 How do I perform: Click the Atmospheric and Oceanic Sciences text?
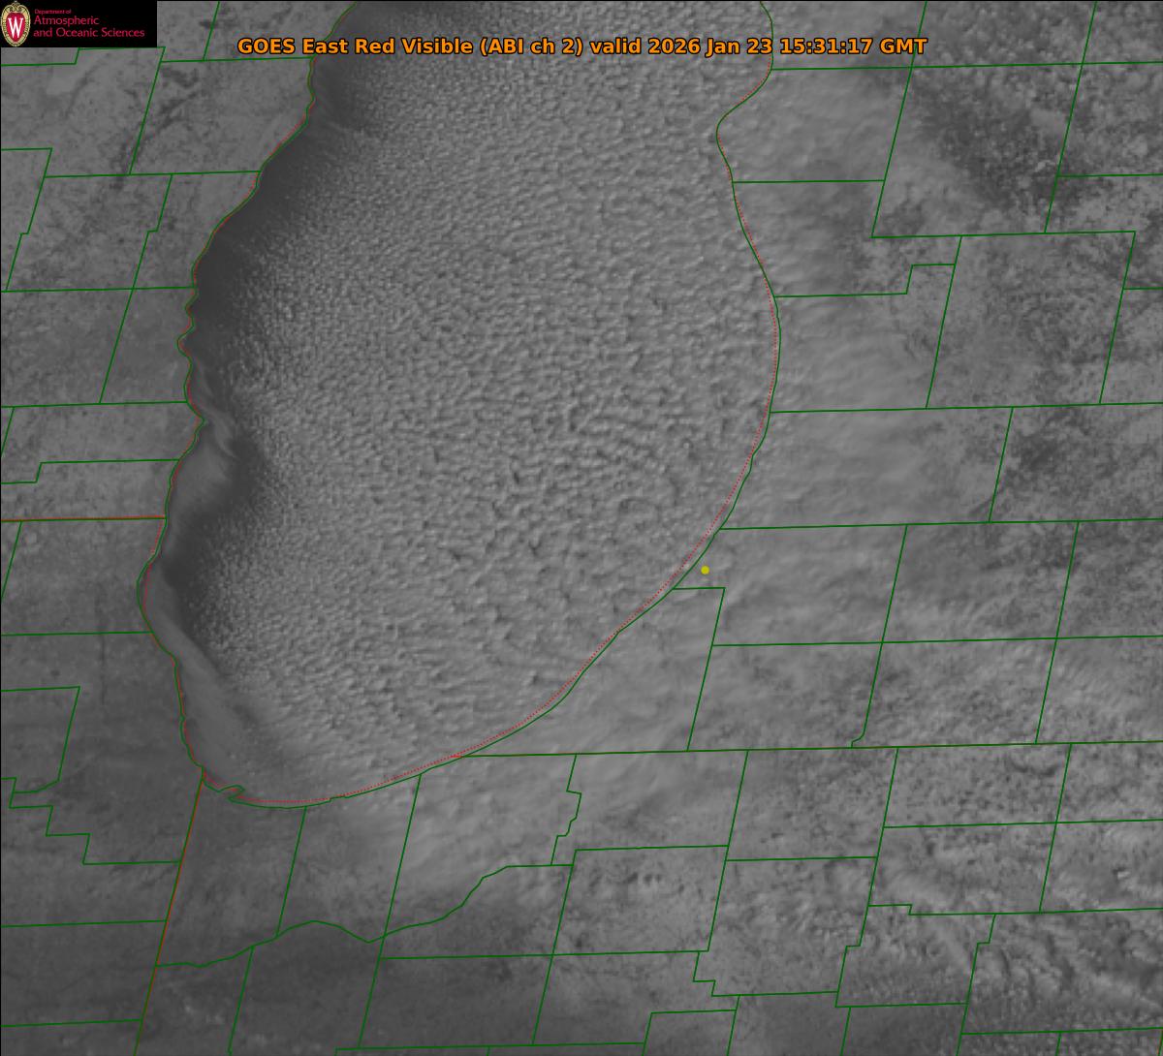88,27
